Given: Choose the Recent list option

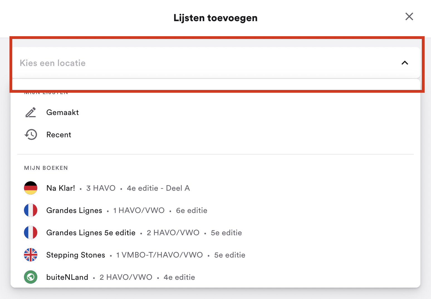Looking at the screenshot, I should (x=215, y=135).
